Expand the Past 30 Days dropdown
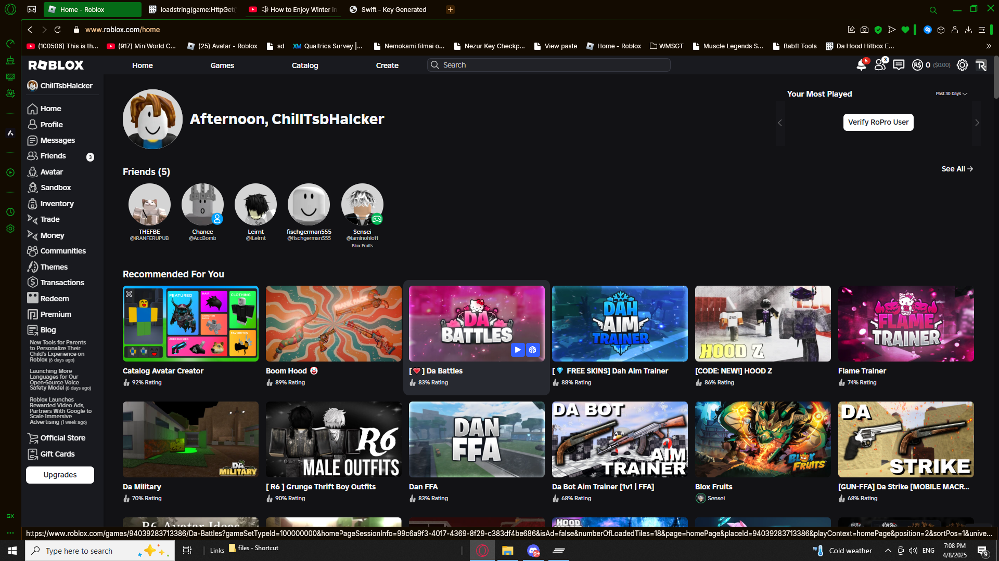Image resolution: width=999 pixels, height=561 pixels. [951, 94]
